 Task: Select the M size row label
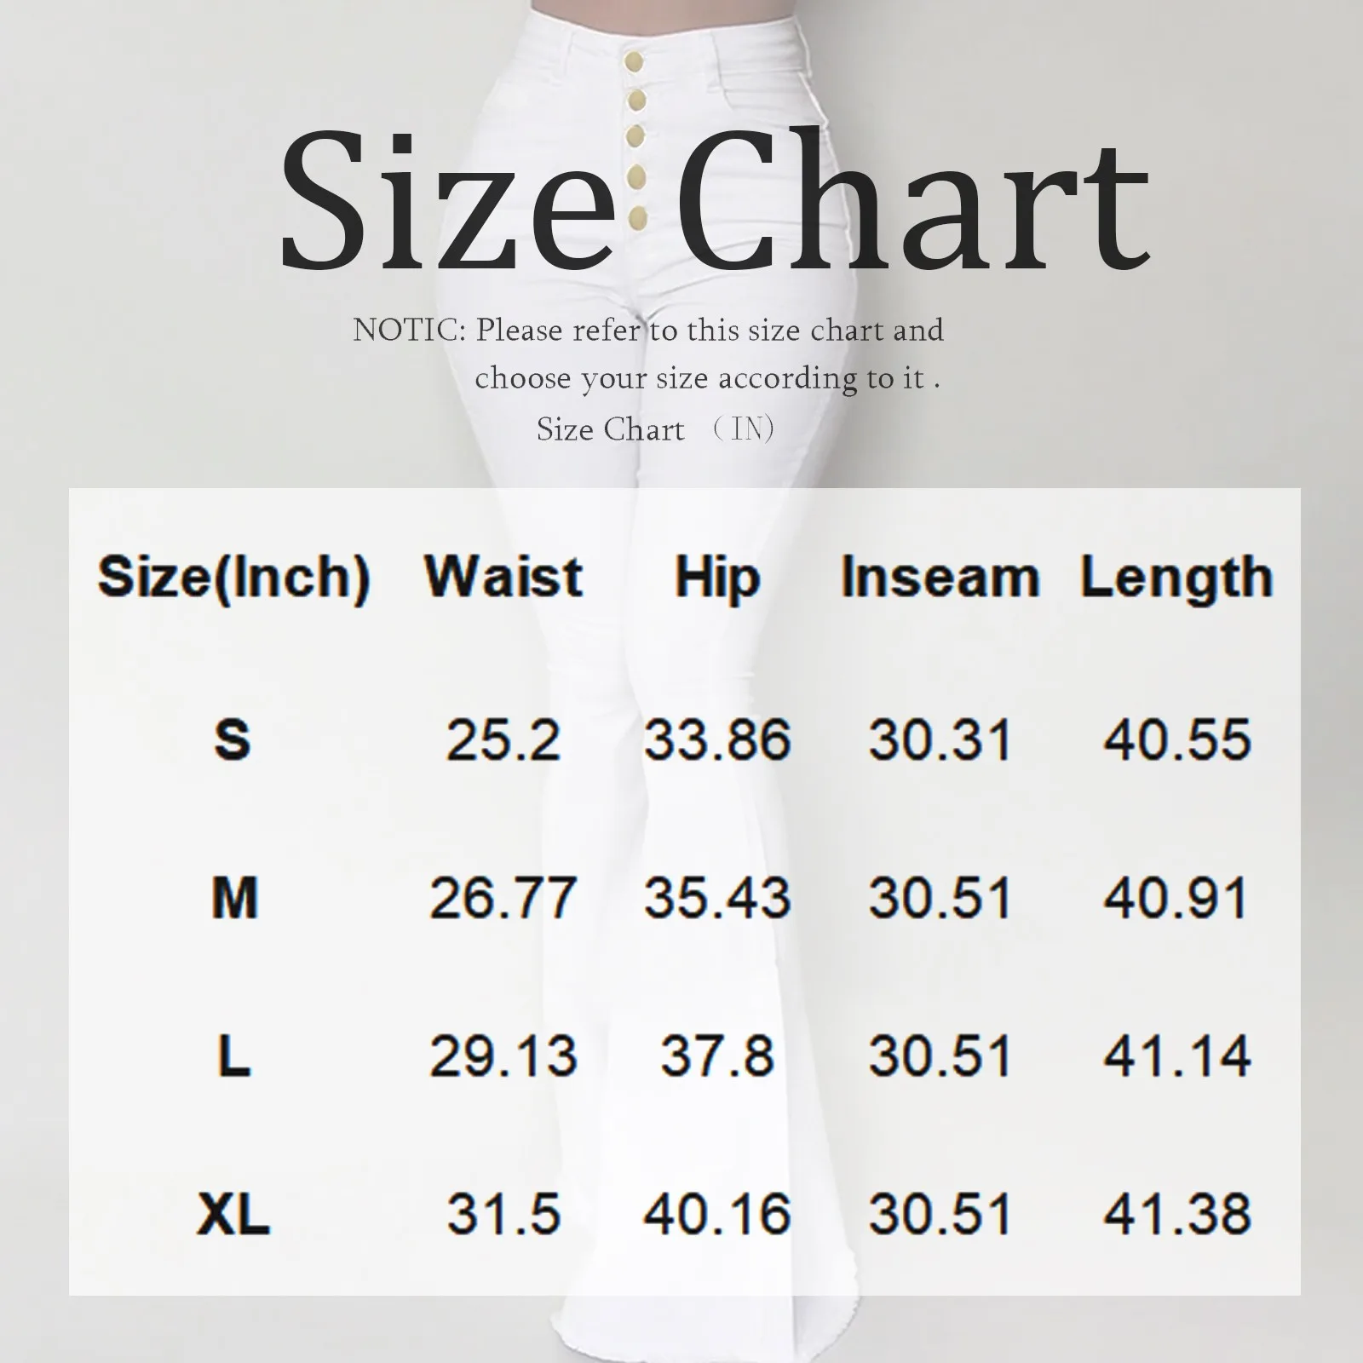(x=234, y=897)
